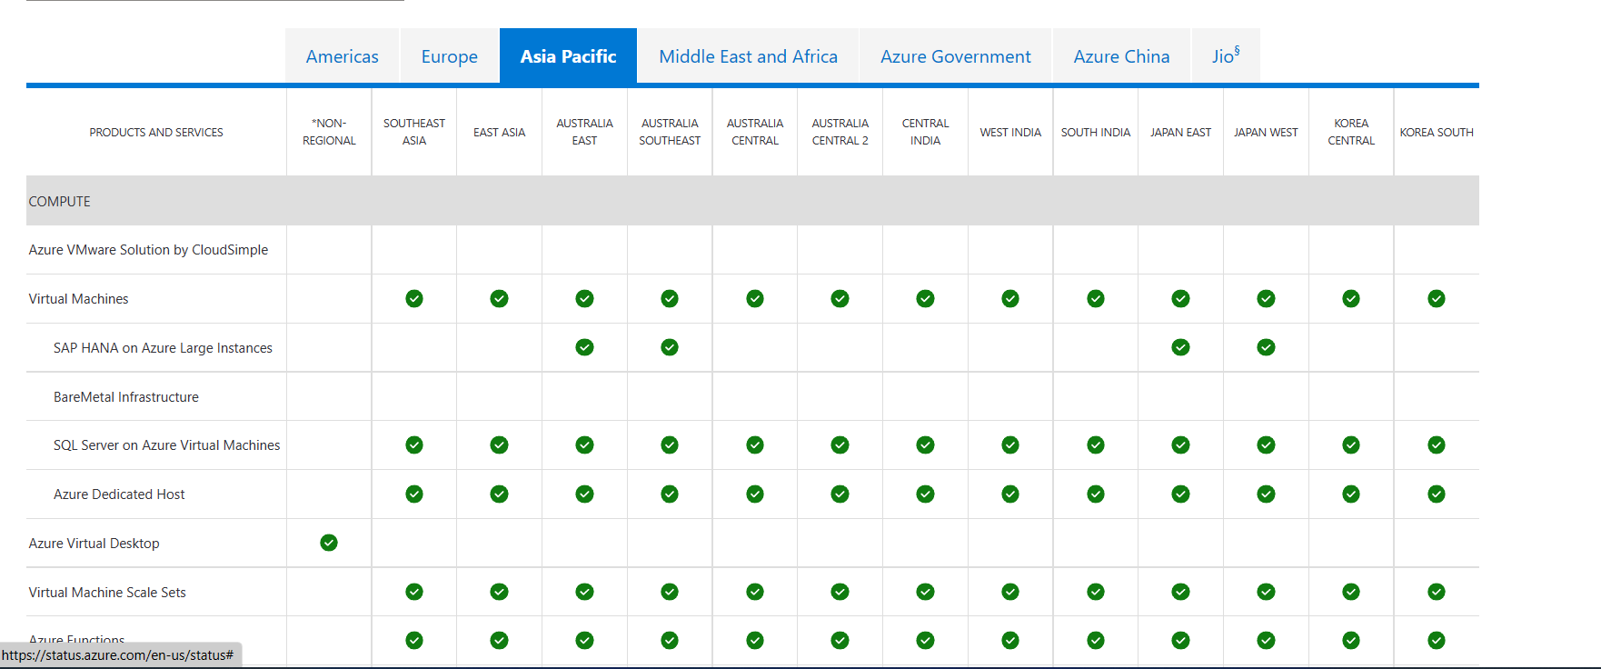Click the Azure Virtual Desktop label
The width and height of the screenshot is (1601, 669).
coord(94,544)
